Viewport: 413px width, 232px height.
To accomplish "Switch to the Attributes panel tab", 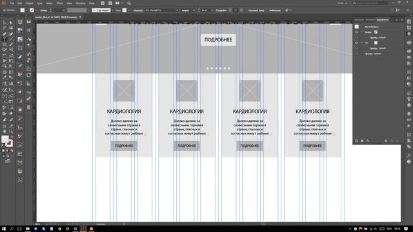I will click(370, 20).
